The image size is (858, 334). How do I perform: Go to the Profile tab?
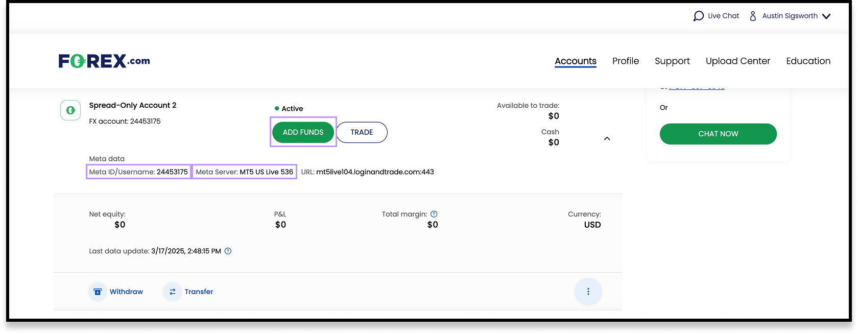[626, 61]
